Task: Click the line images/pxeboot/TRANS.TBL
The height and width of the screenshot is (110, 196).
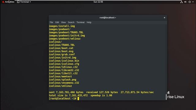Action: coord(66,32)
